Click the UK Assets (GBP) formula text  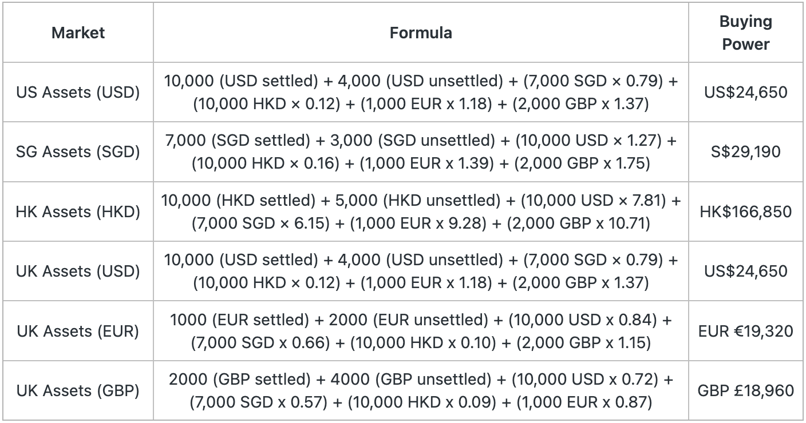click(421, 391)
